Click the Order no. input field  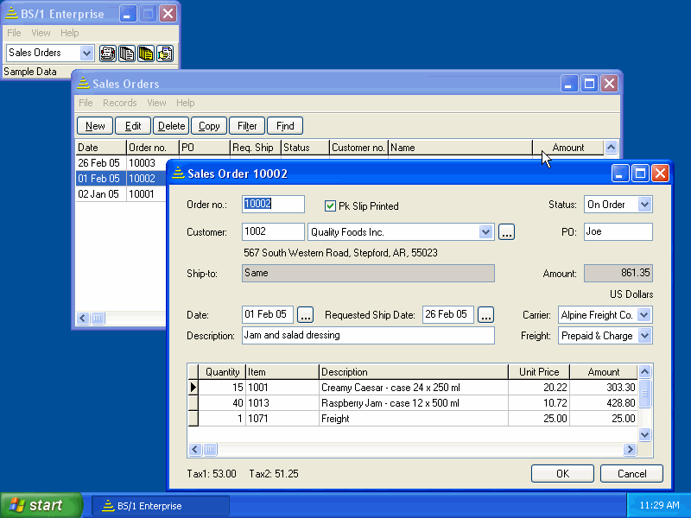pyautogui.click(x=273, y=205)
